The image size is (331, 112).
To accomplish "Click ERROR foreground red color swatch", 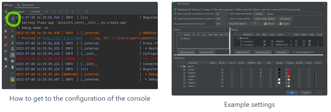I will (289, 73).
